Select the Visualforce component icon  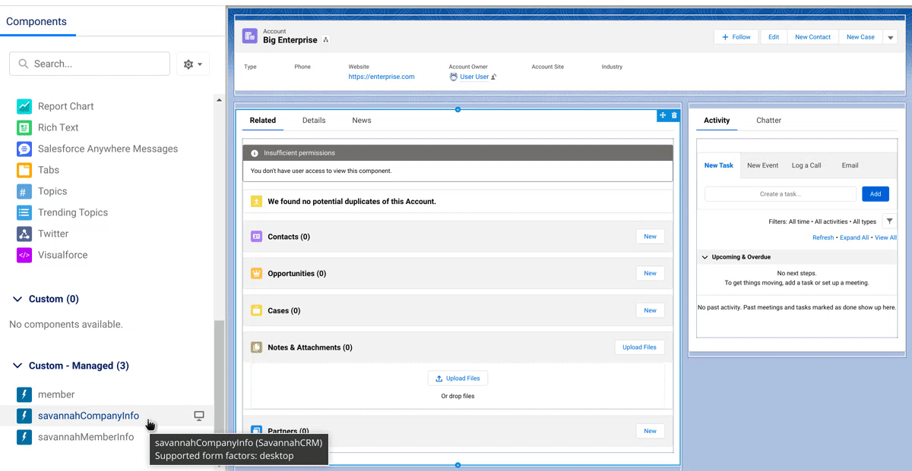(24, 256)
